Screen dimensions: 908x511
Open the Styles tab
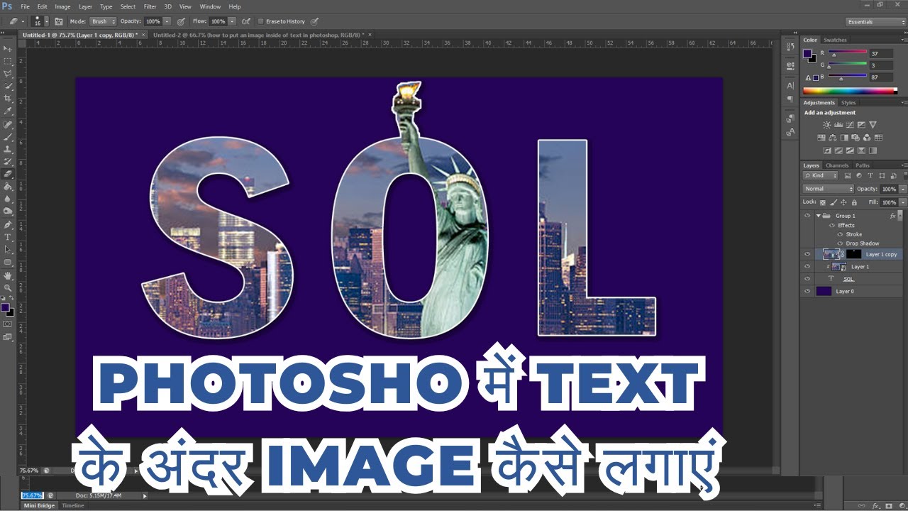848,103
